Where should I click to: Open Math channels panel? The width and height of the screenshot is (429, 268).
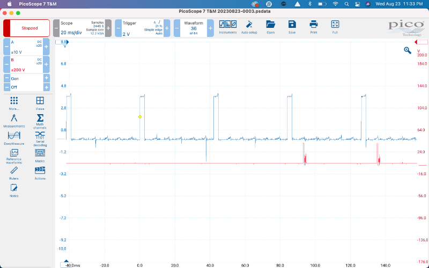point(40,120)
